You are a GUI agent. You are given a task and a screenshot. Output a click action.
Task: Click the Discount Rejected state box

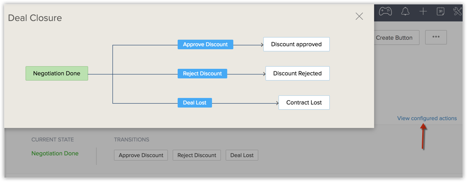click(297, 74)
